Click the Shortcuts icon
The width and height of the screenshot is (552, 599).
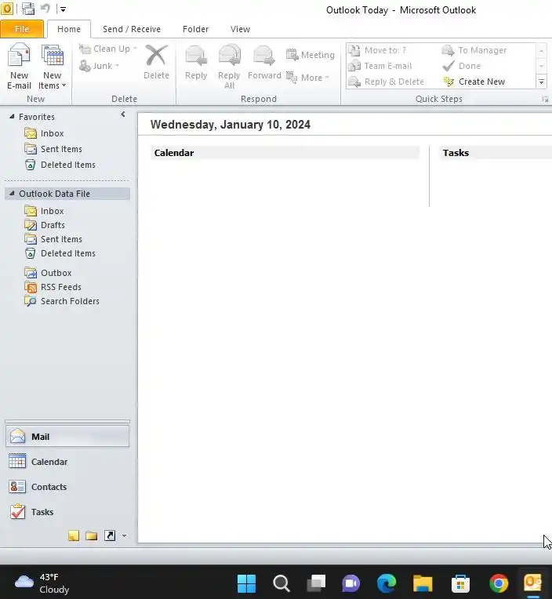[110, 535]
